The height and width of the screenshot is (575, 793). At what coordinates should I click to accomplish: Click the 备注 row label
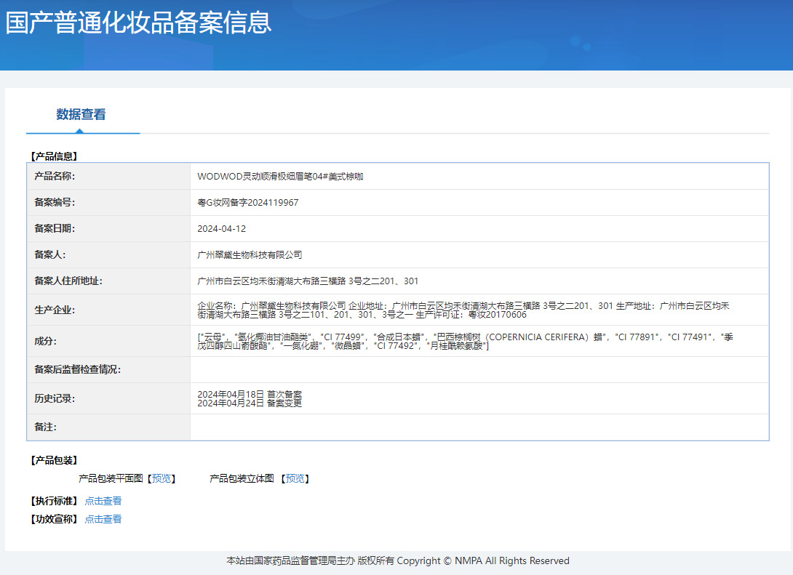(46, 427)
